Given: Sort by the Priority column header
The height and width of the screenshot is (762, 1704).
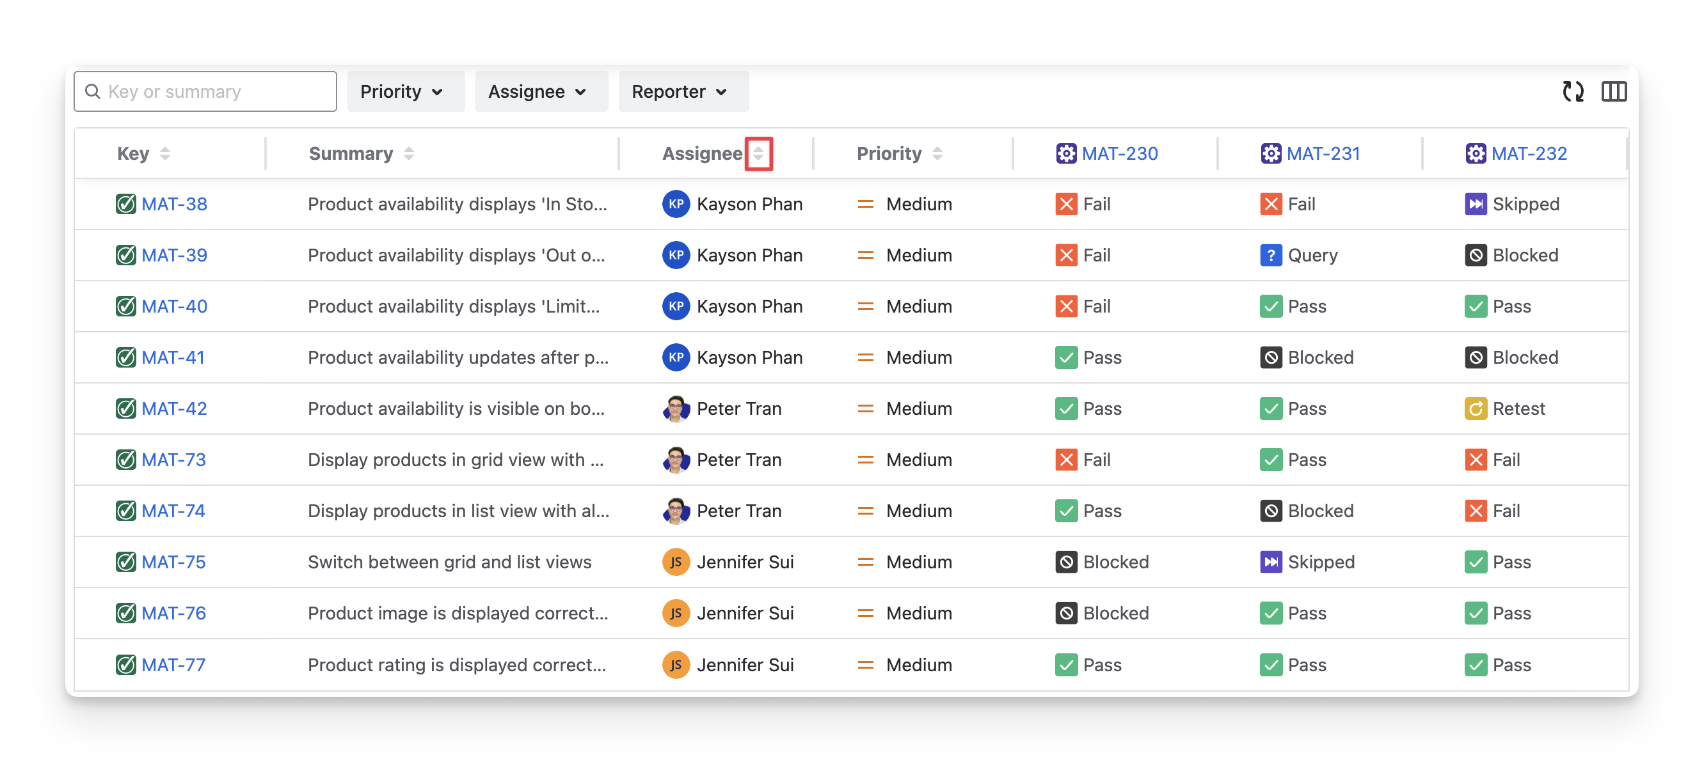Looking at the screenshot, I should (x=937, y=153).
